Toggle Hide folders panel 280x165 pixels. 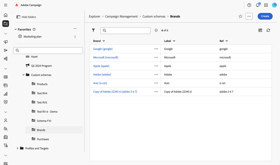26,17
